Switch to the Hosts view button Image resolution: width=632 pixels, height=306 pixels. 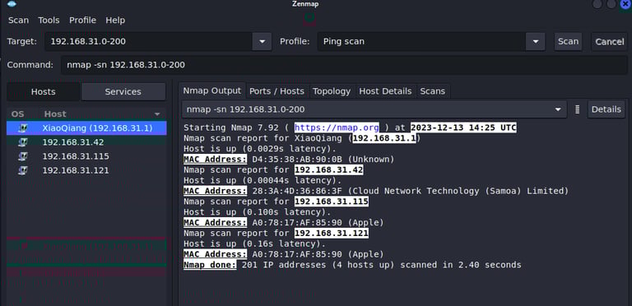pyautogui.click(x=43, y=92)
